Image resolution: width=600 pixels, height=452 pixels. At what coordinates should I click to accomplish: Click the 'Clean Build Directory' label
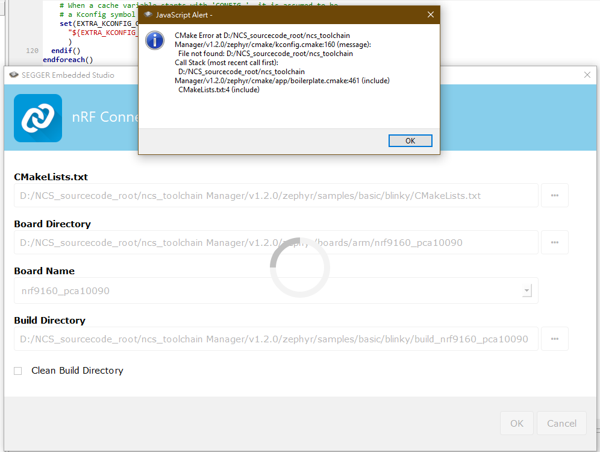click(x=77, y=371)
